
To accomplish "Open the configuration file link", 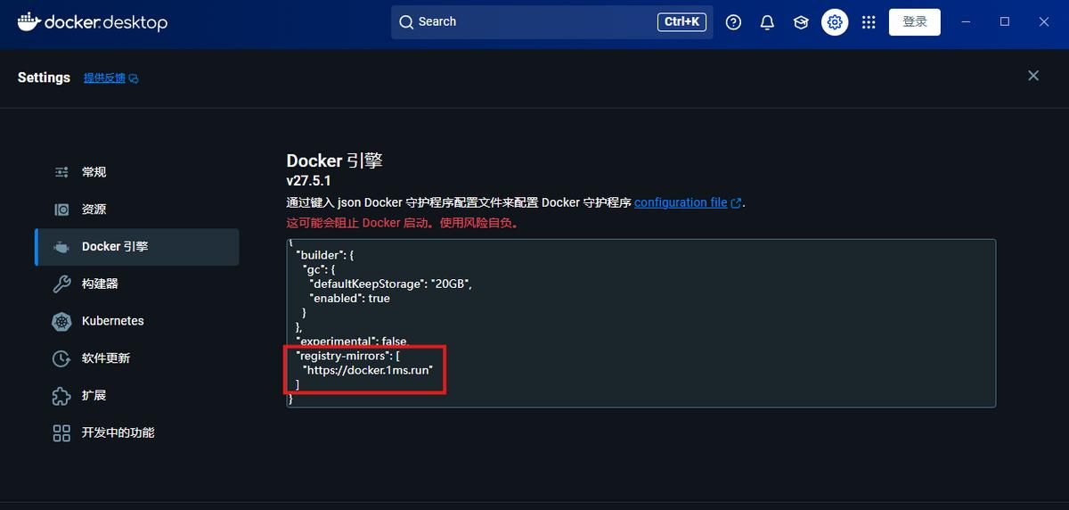I will click(681, 202).
